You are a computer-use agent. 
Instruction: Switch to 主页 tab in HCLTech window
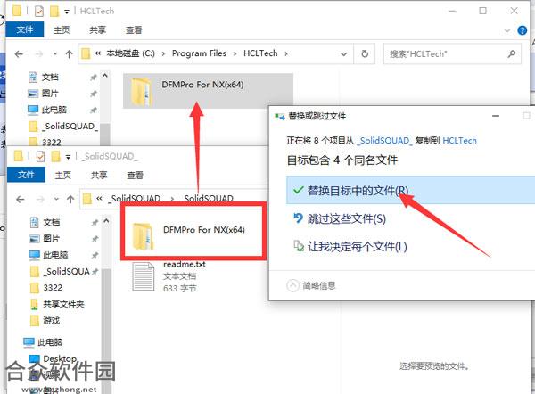62,30
